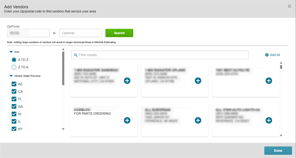Collapse the Vendor State/Province section

11,76
